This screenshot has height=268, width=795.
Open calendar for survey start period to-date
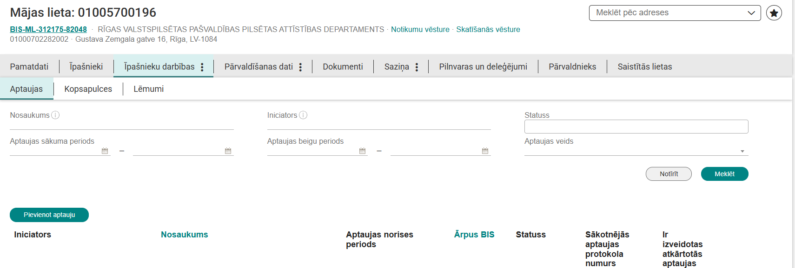tap(228, 151)
